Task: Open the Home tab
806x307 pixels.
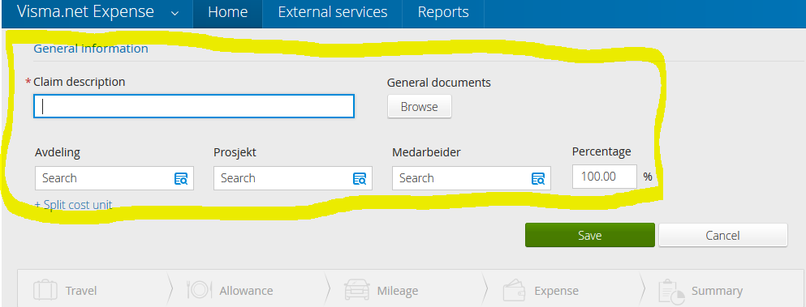Action: [x=228, y=13]
